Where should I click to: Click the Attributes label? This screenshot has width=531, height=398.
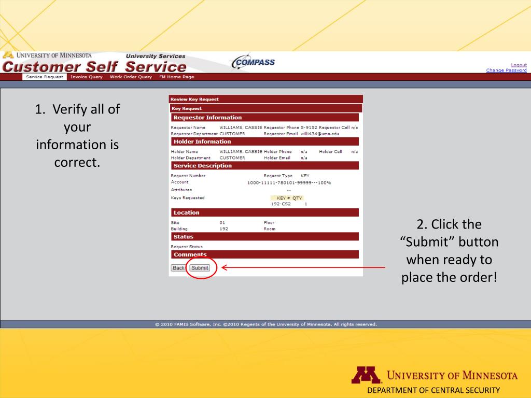(x=181, y=190)
